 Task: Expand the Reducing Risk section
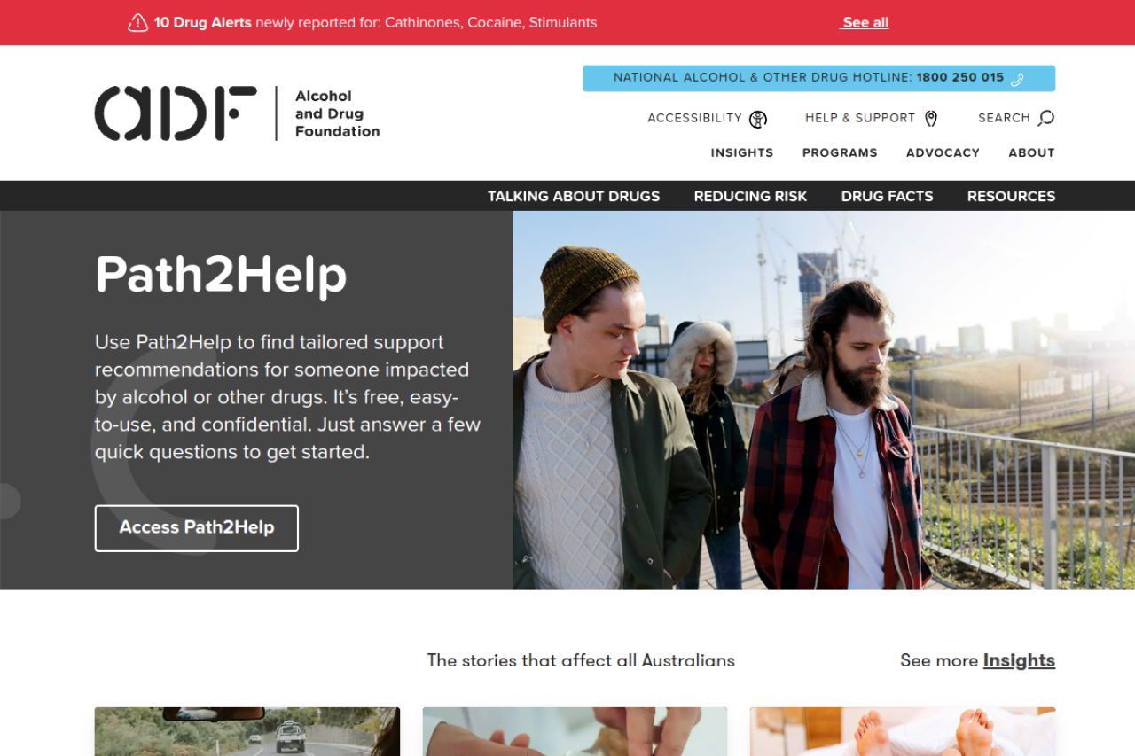pyautogui.click(x=750, y=196)
